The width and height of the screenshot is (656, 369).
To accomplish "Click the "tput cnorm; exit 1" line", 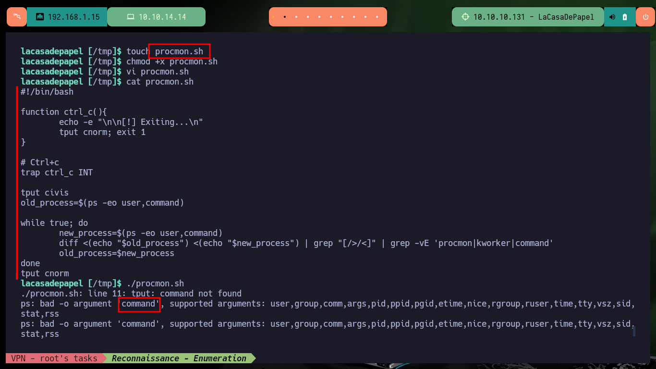I will pos(102,132).
